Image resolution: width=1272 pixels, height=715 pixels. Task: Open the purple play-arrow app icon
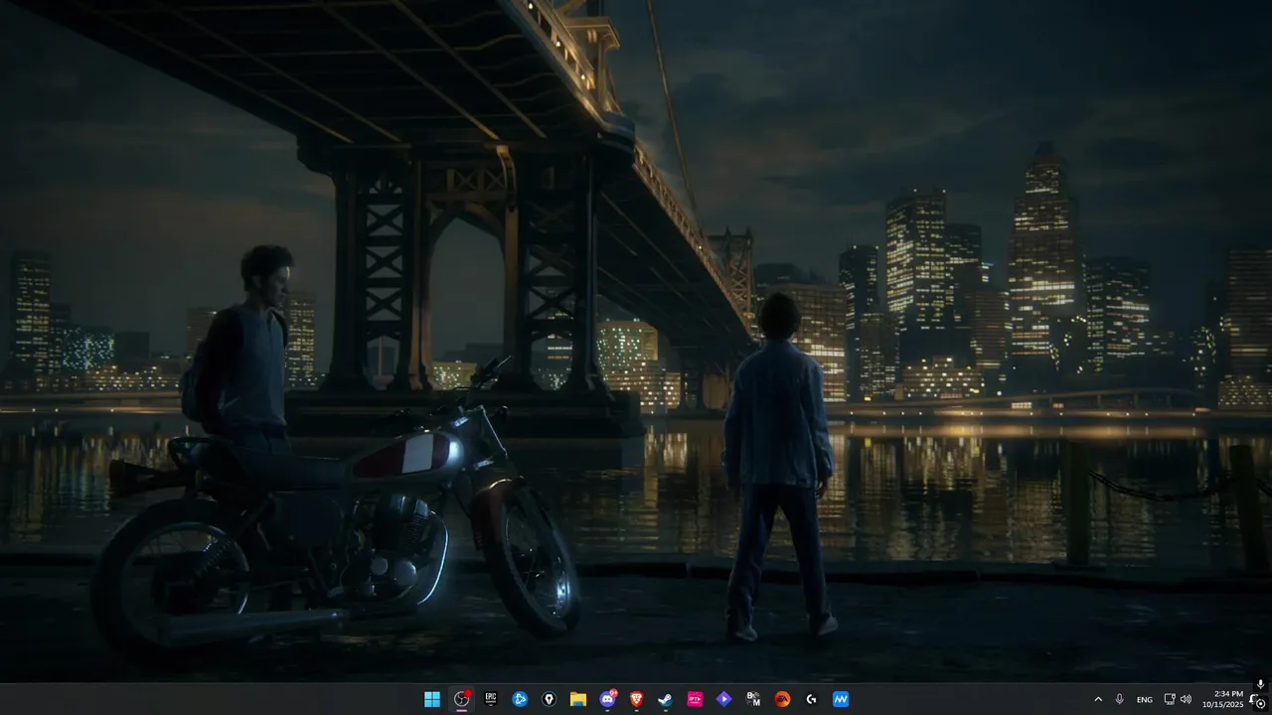723,699
